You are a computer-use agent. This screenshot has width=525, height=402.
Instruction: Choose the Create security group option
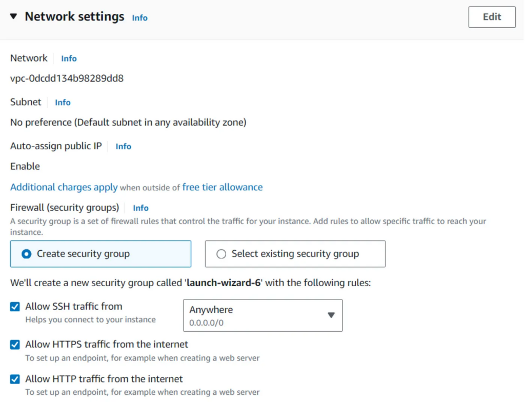coord(27,254)
